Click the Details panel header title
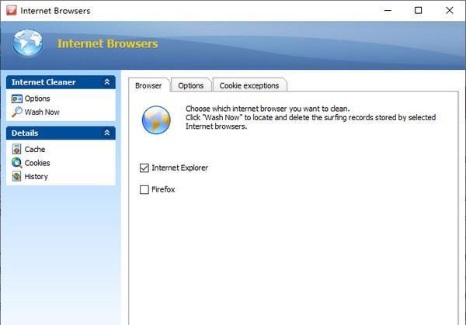The height and width of the screenshot is (325, 466). [25, 133]
